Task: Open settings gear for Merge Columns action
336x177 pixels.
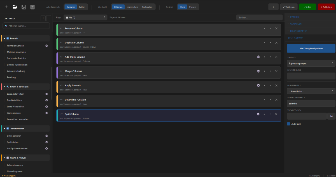Action: (x=258, y=71)
